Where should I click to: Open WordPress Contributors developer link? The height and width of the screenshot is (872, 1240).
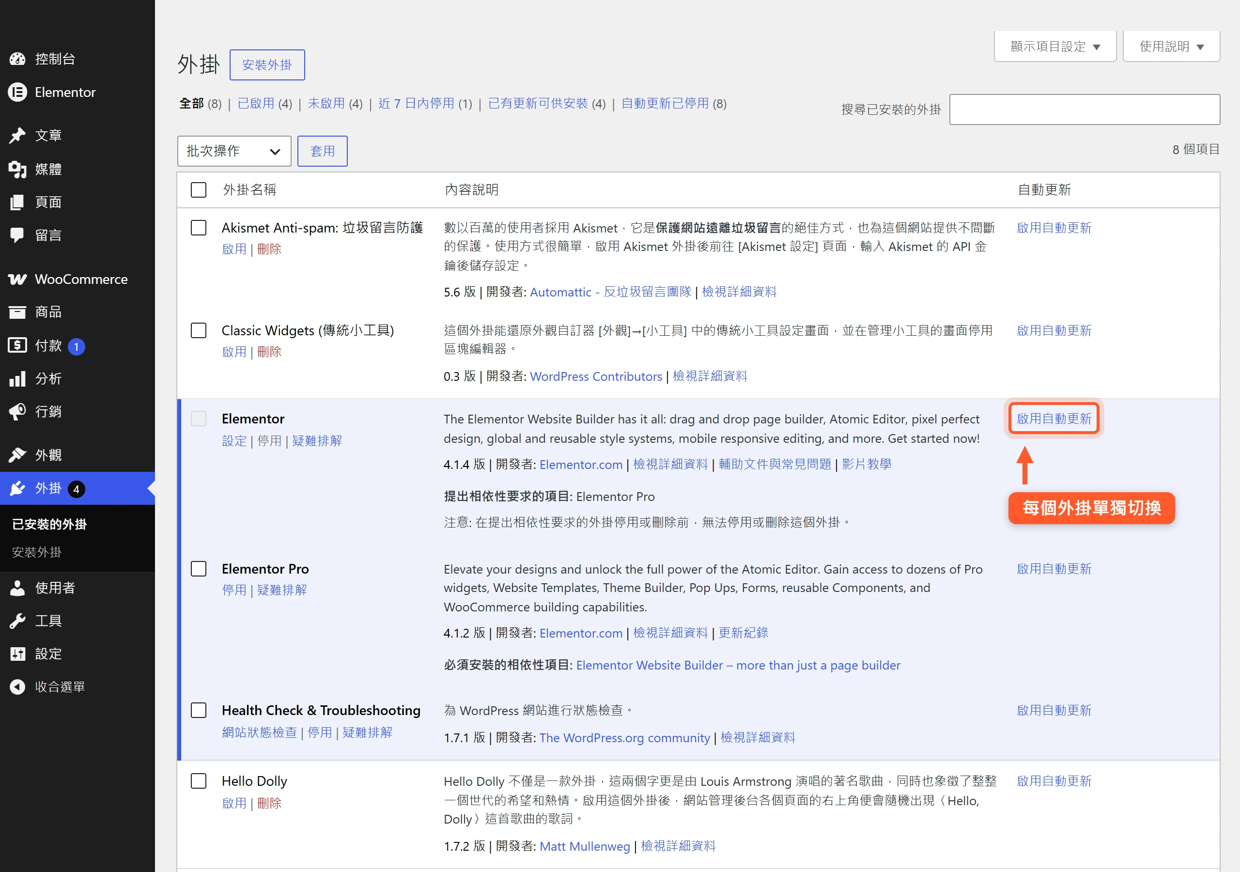point(596,376)
